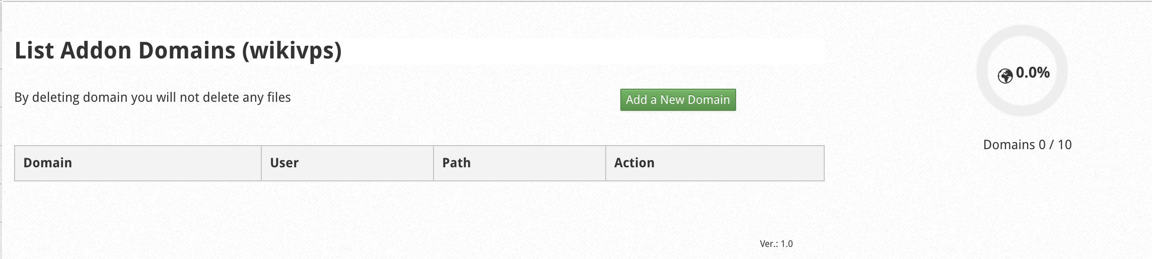Select the Action column header
1152x259 pixels.
tap(634, 163)
